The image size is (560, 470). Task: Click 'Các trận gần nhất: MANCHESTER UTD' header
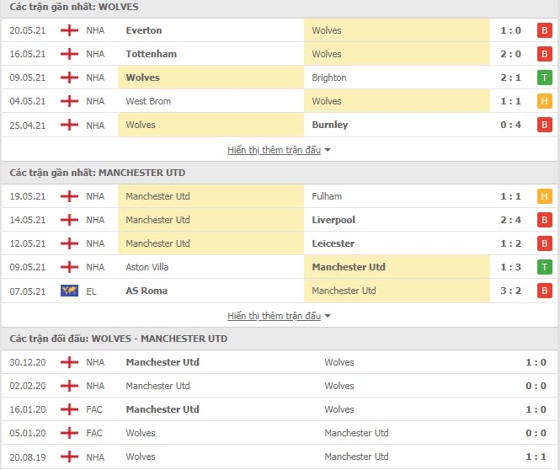(x=97, y=173)
